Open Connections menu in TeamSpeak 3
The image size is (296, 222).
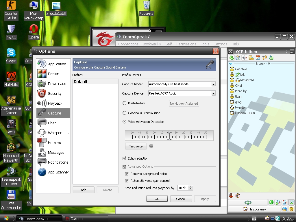point(128,44)
